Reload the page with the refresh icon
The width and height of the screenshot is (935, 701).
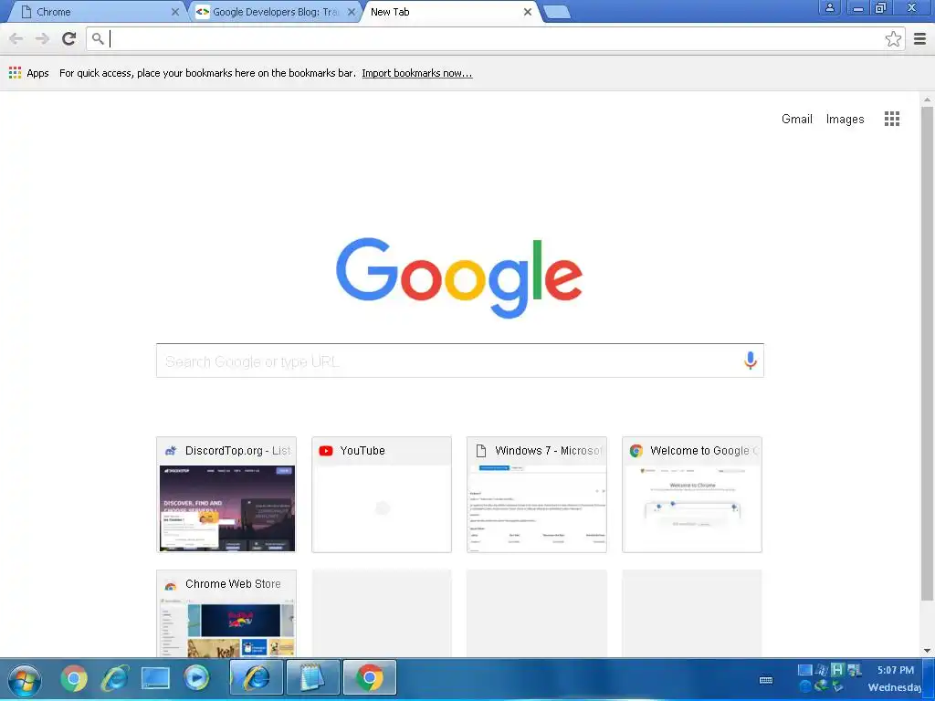(69, 38)
